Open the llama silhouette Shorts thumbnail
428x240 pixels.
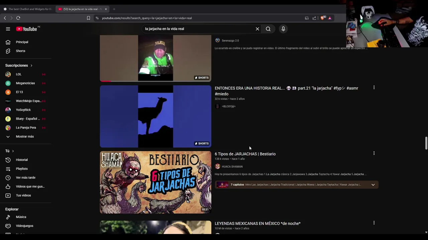point(155,116)
